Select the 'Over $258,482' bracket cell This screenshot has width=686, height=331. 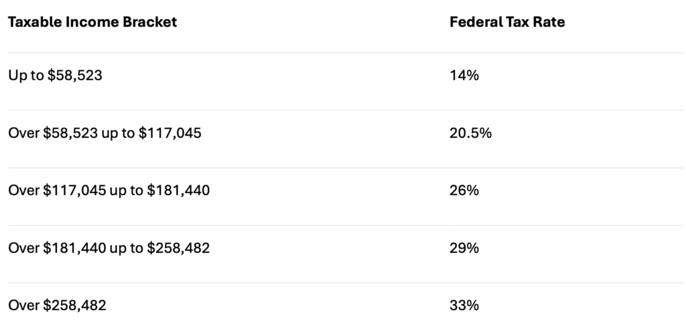[x=57, y=306]
